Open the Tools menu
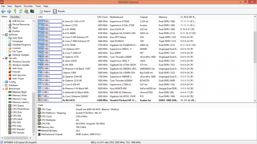 (38, 6)
